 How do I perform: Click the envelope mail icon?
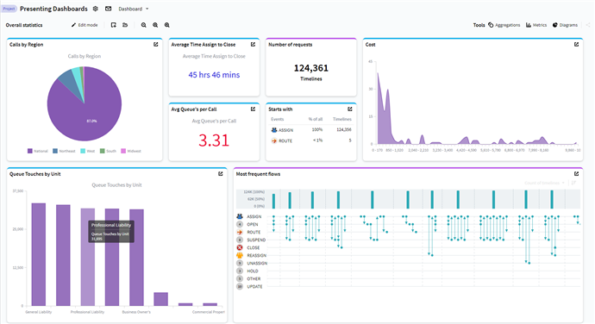108,9
